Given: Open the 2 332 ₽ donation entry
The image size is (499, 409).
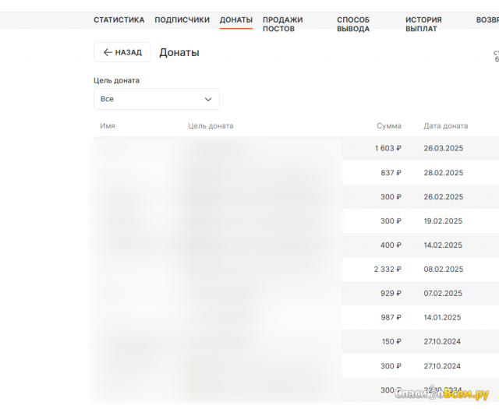Looking at the screenshot, I should (388, 270).
